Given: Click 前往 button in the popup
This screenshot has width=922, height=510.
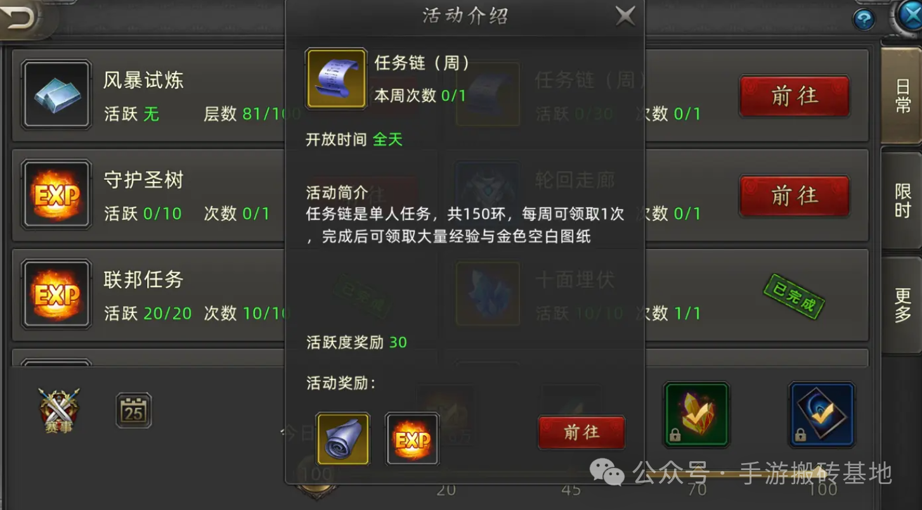Looking at the screenshot, I should pos(581,433).
